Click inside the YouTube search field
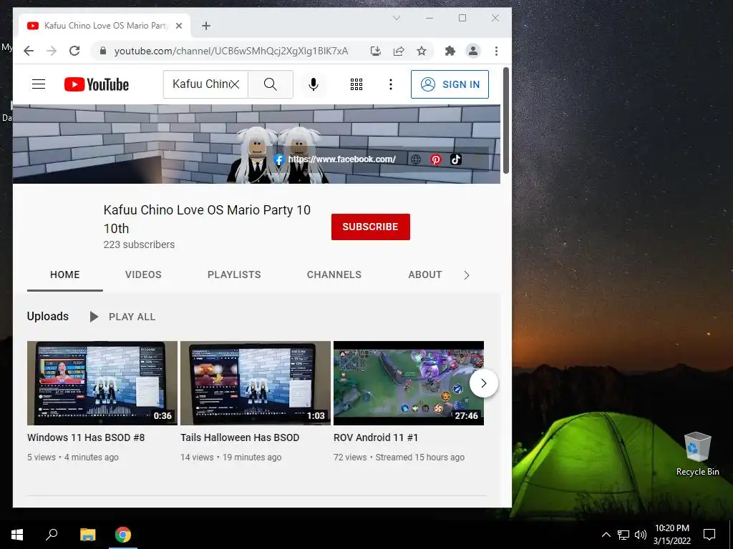The width and height of the screenshot is (733, 549). point(200,84)
